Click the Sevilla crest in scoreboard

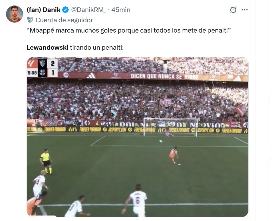pos(42,63)
